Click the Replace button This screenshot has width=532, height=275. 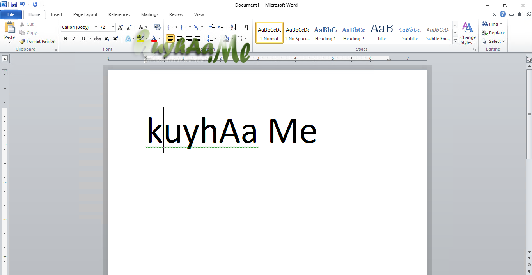click(x=493, y=33)
